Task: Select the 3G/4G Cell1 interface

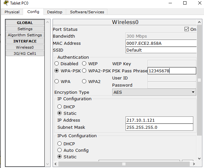Action: (x=25, y=54)
